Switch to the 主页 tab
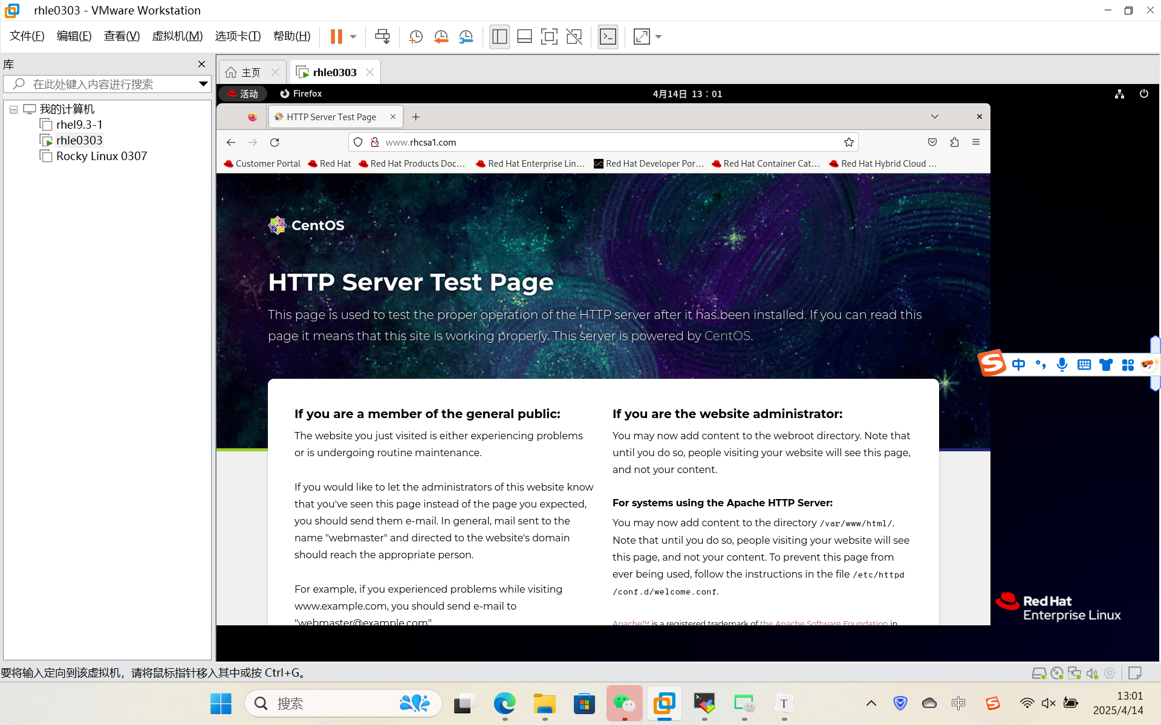This screenshot has height=725, width=1161. tap(250, 72)
